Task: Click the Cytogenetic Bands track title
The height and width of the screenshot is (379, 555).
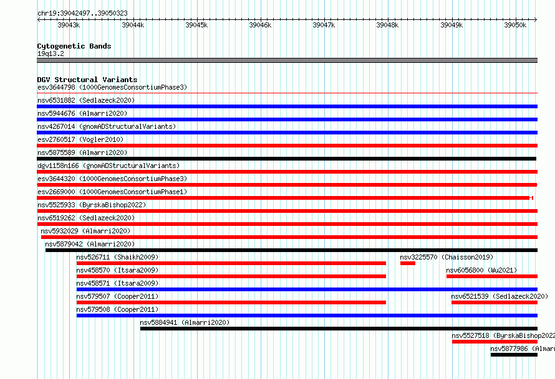Action: point(74,46)
